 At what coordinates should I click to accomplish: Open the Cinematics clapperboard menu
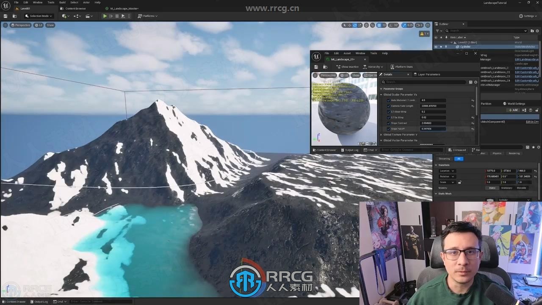click(x=89, y=16)
